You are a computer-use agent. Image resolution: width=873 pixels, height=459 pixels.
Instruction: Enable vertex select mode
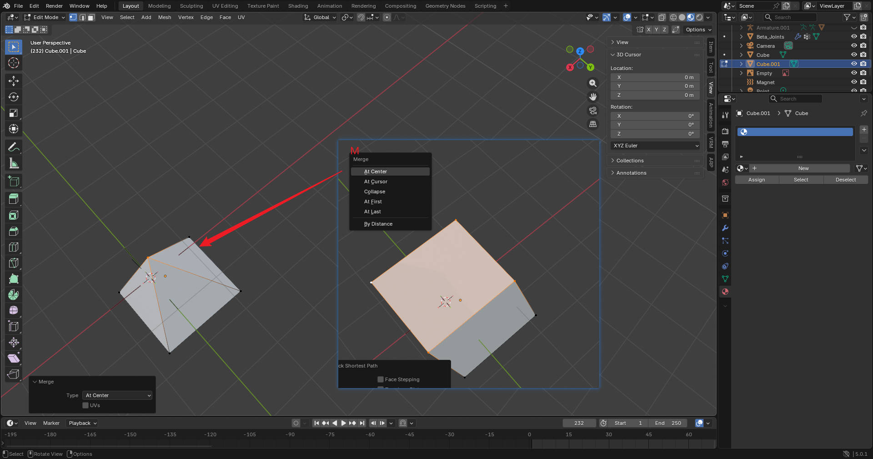click(x=73, y=17)
